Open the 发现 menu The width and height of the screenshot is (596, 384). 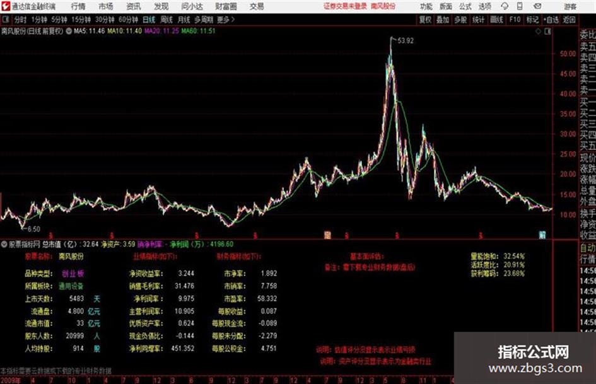coord(161,6)
